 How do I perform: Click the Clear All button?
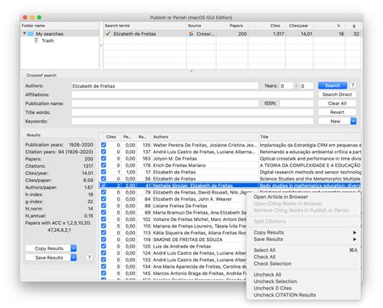[337, 103]
